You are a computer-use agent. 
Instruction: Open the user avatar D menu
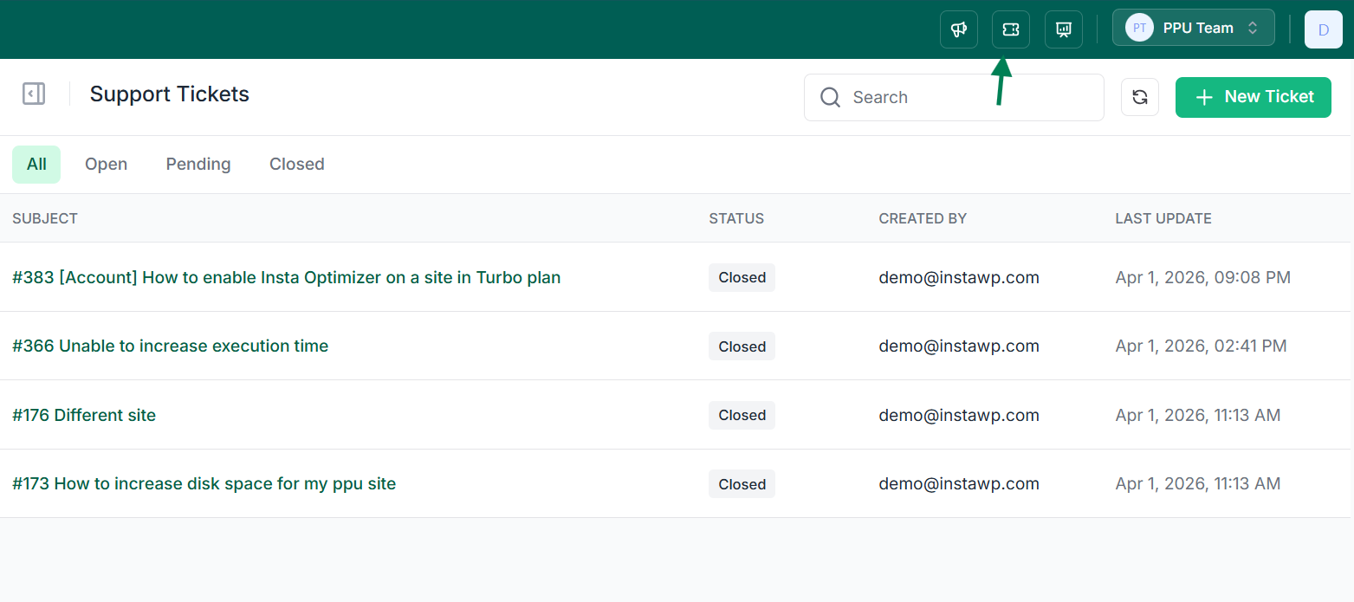point(1323,29)
